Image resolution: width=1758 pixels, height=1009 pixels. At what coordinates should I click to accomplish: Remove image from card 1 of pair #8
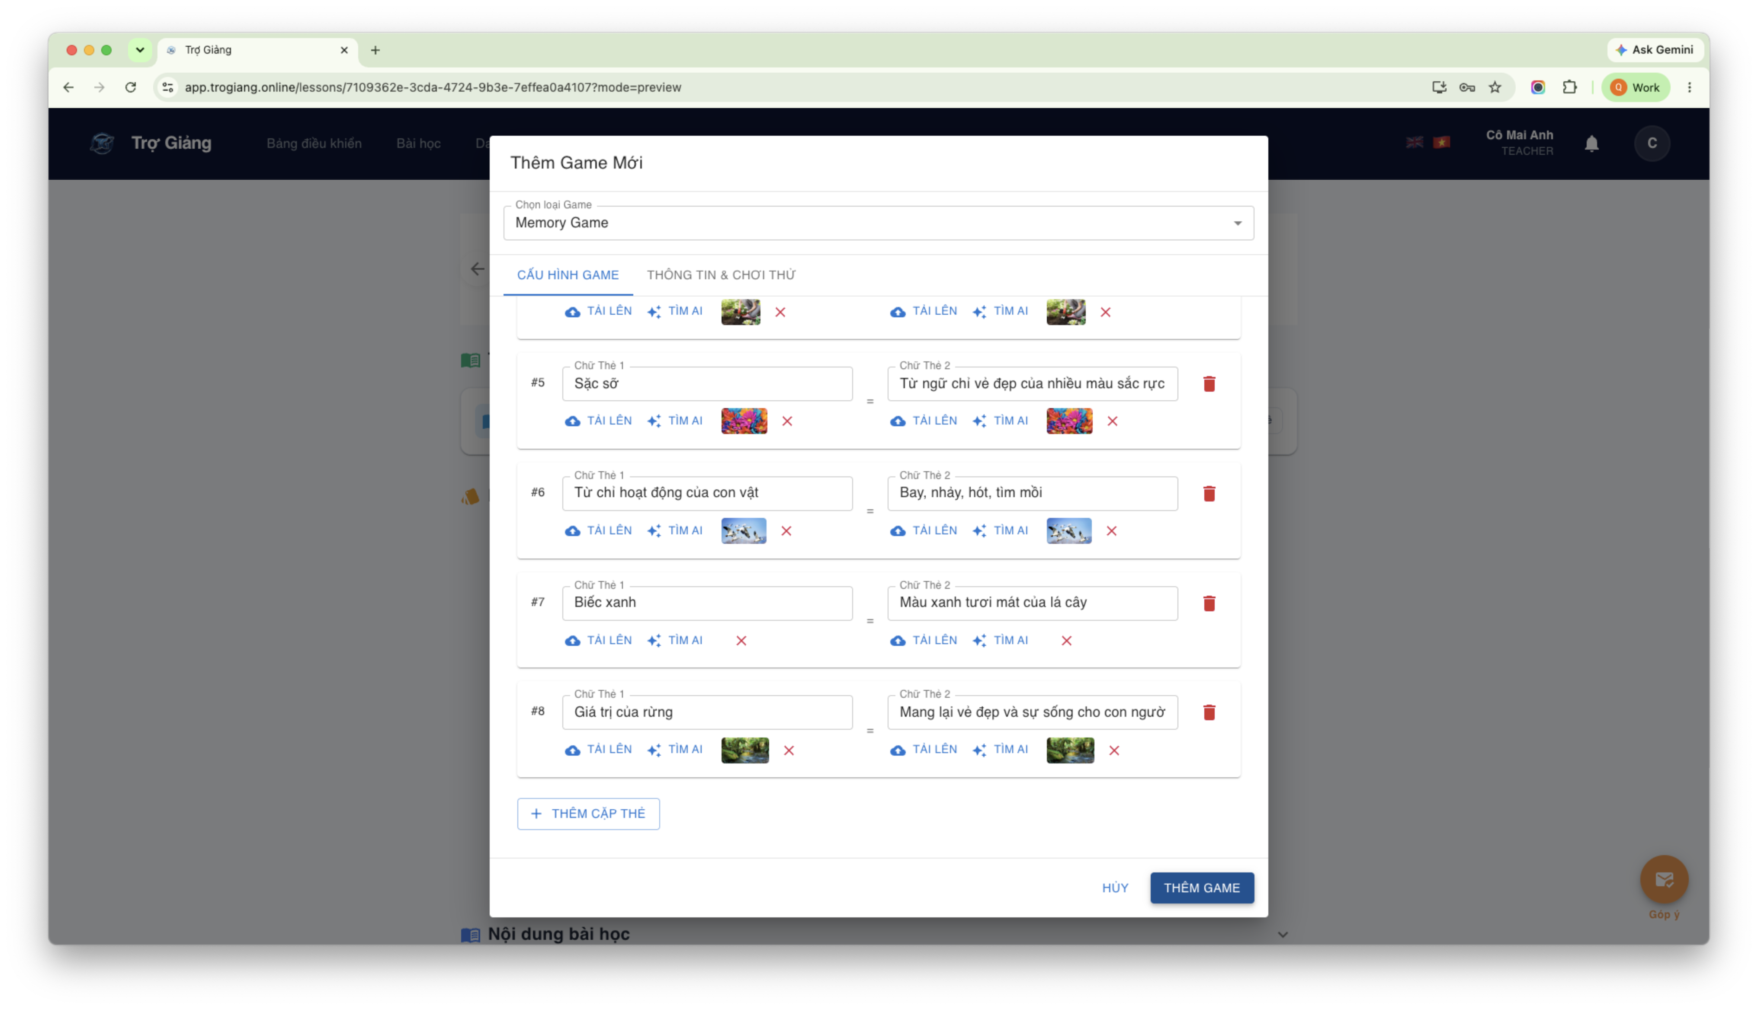[788, 750]
